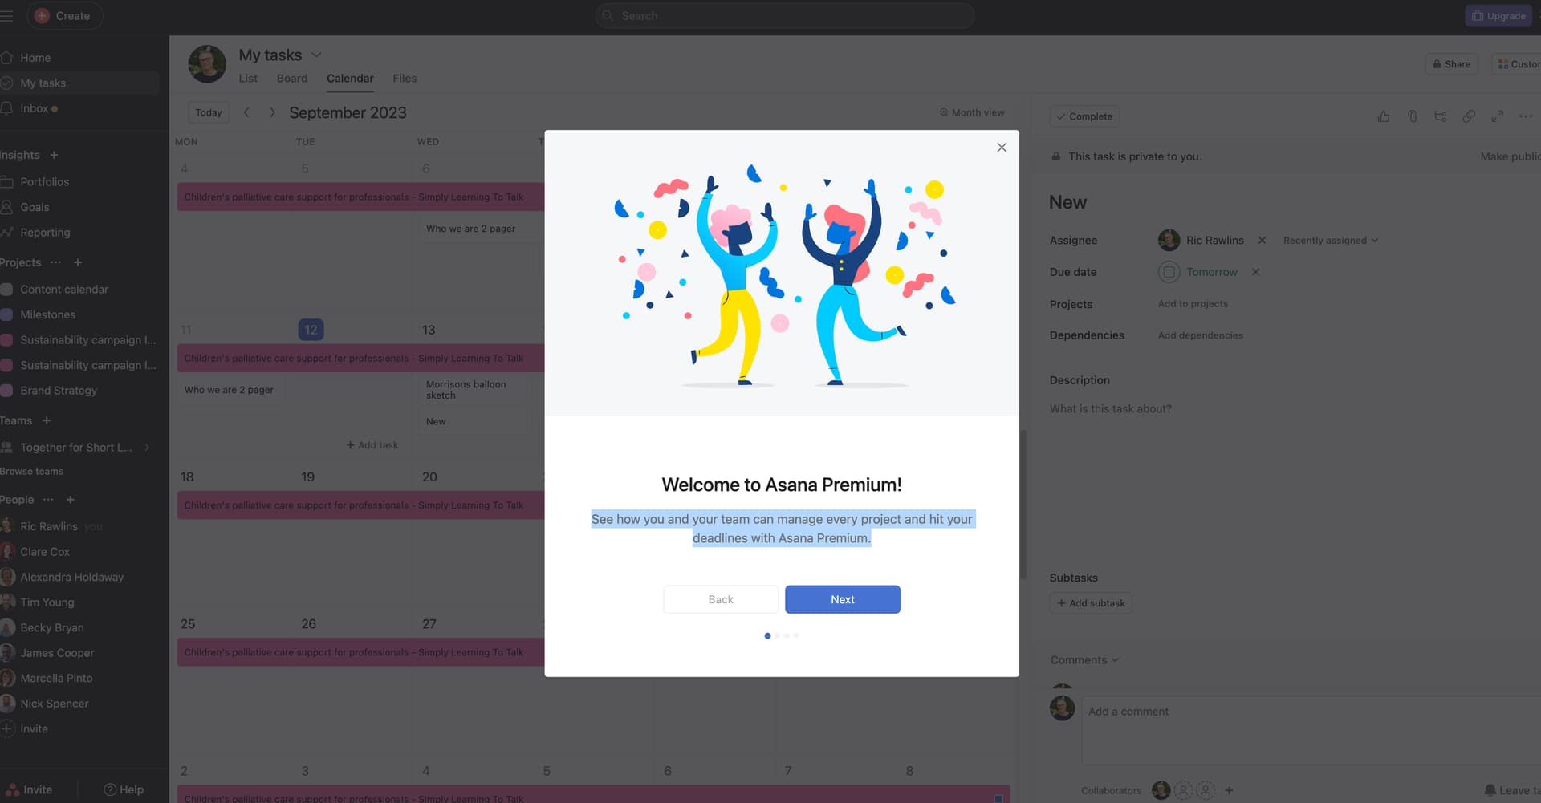Open Home in the sidebar
The image size is (1541, 803).
pos(35,58)
